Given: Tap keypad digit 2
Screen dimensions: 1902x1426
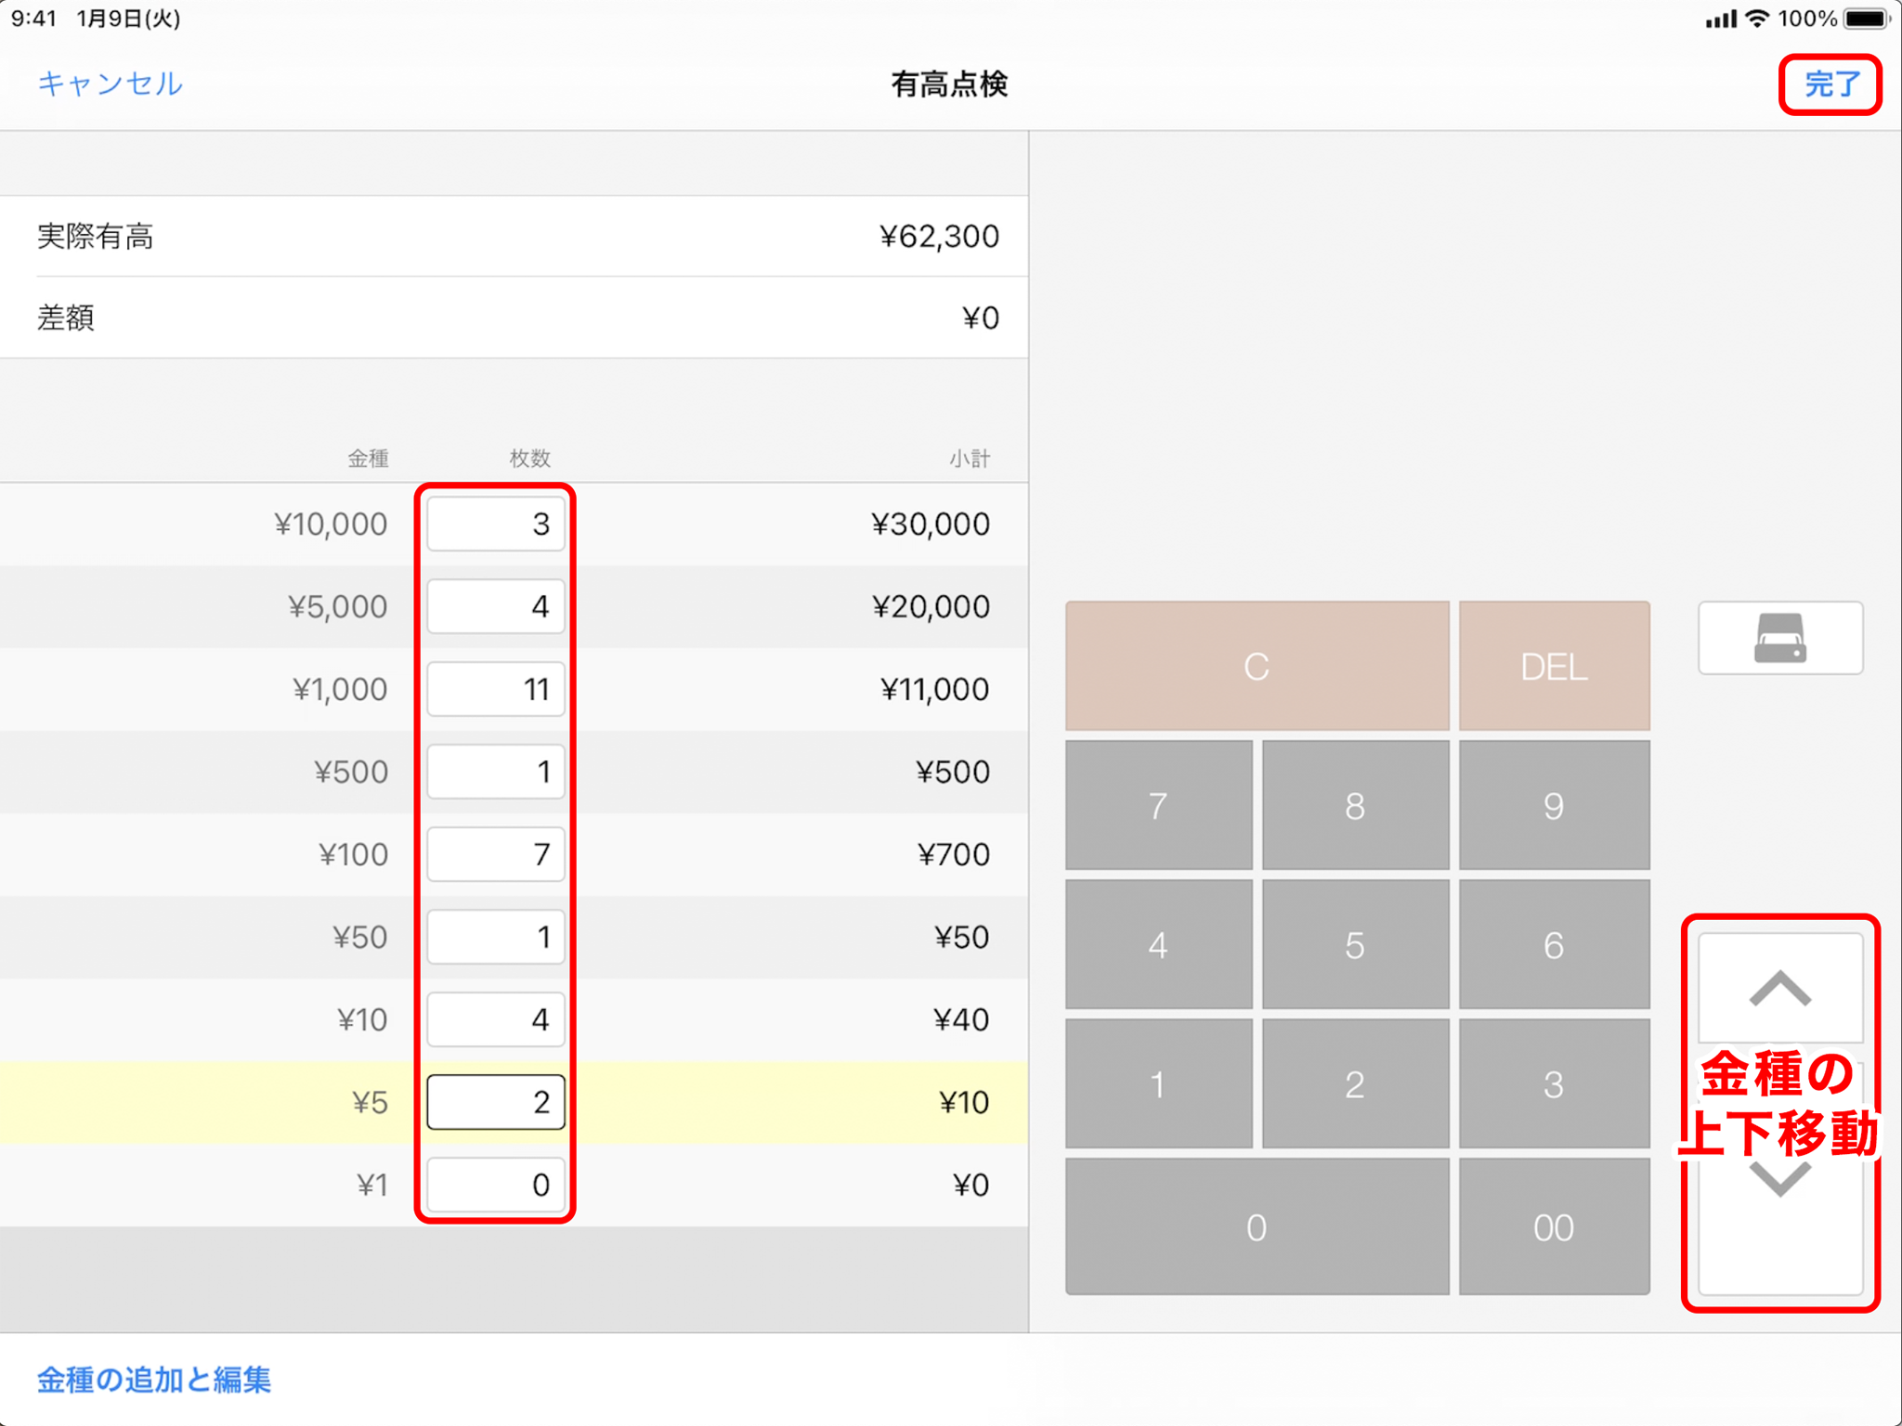Looking at the screenshot, I should [x=1355, y=1083].
